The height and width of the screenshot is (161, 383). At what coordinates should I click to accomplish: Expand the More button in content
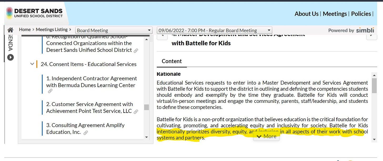pyautogui.click(x=266, y=136)
